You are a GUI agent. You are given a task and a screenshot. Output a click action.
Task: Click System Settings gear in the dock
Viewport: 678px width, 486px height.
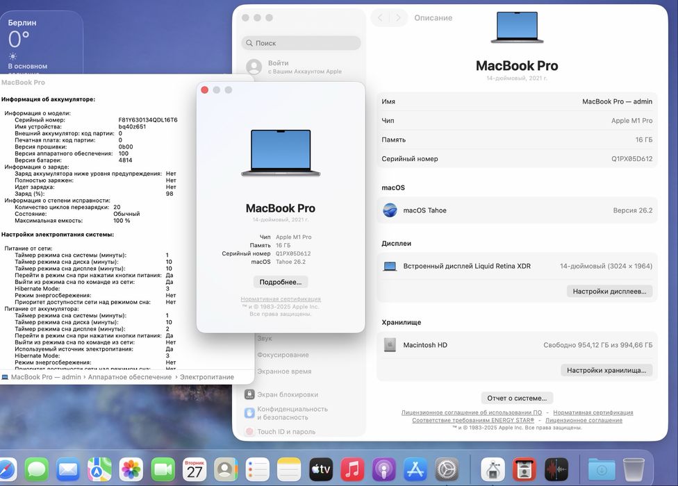(447, 469)
